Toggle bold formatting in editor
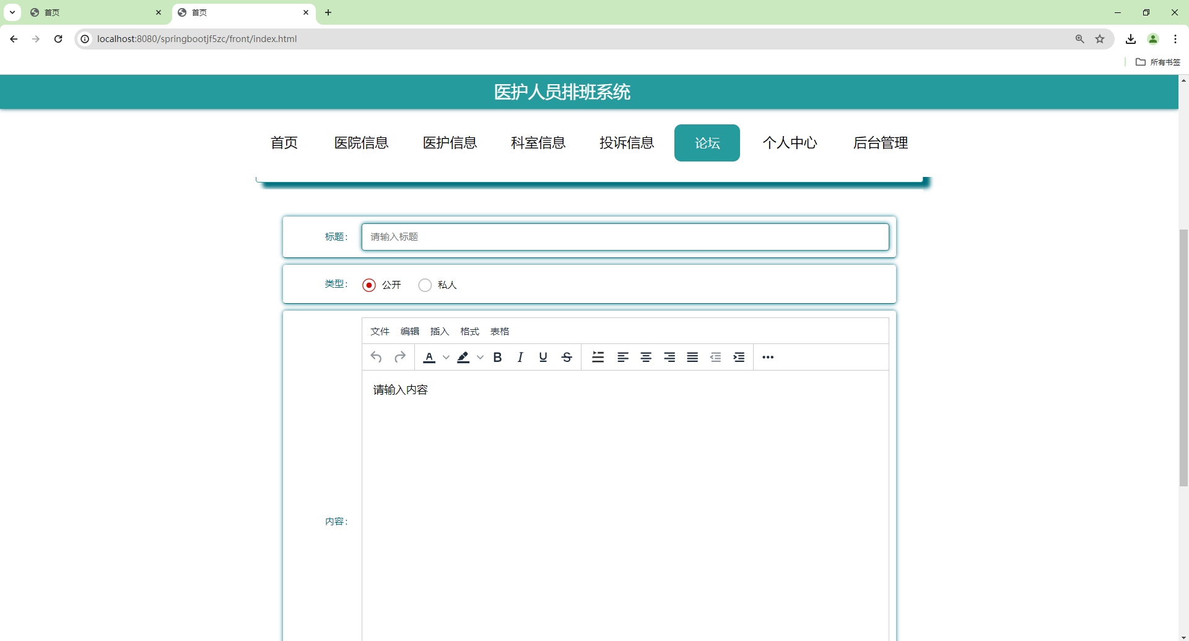This screenshot has width=1189, height=641. click(497, 357)
